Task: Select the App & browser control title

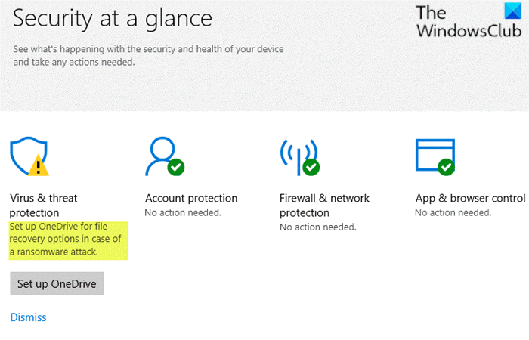Action: pos(470,199)
